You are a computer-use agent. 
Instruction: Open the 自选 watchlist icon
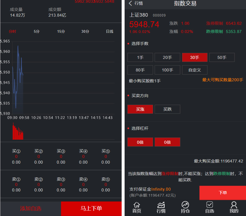(209, 207)
